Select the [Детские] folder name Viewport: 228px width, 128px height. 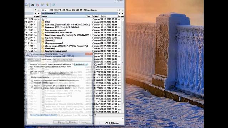(x=50, y=41)
